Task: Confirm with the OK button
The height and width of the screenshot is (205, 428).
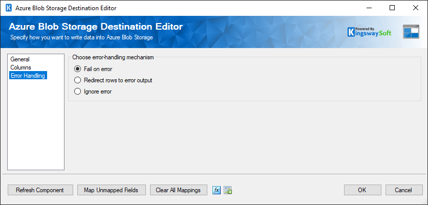Action: tap(362, 190)
